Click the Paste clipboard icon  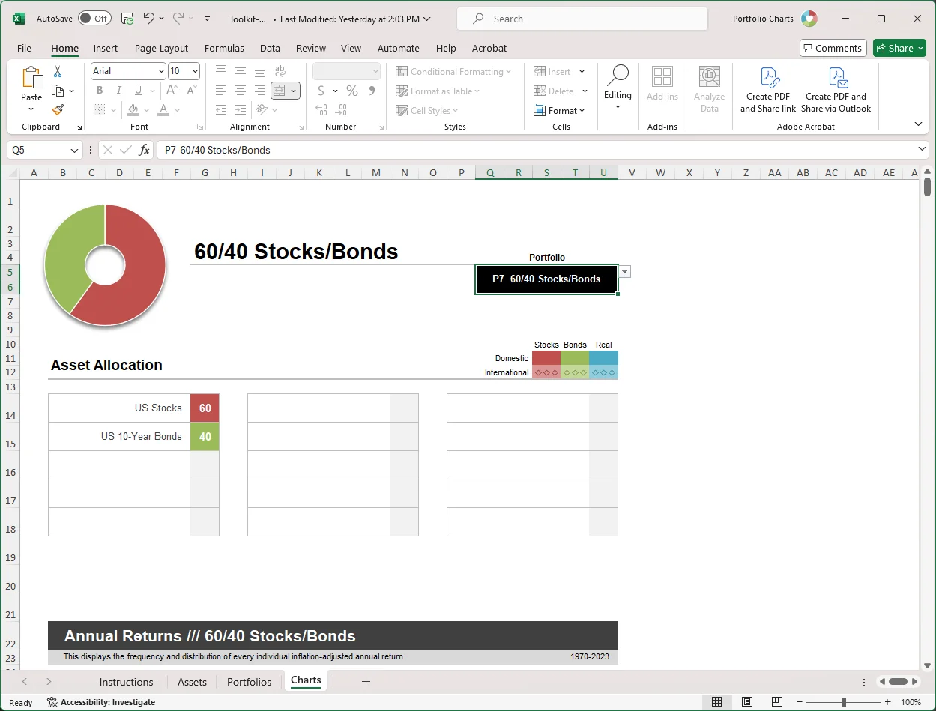point(31,79)
